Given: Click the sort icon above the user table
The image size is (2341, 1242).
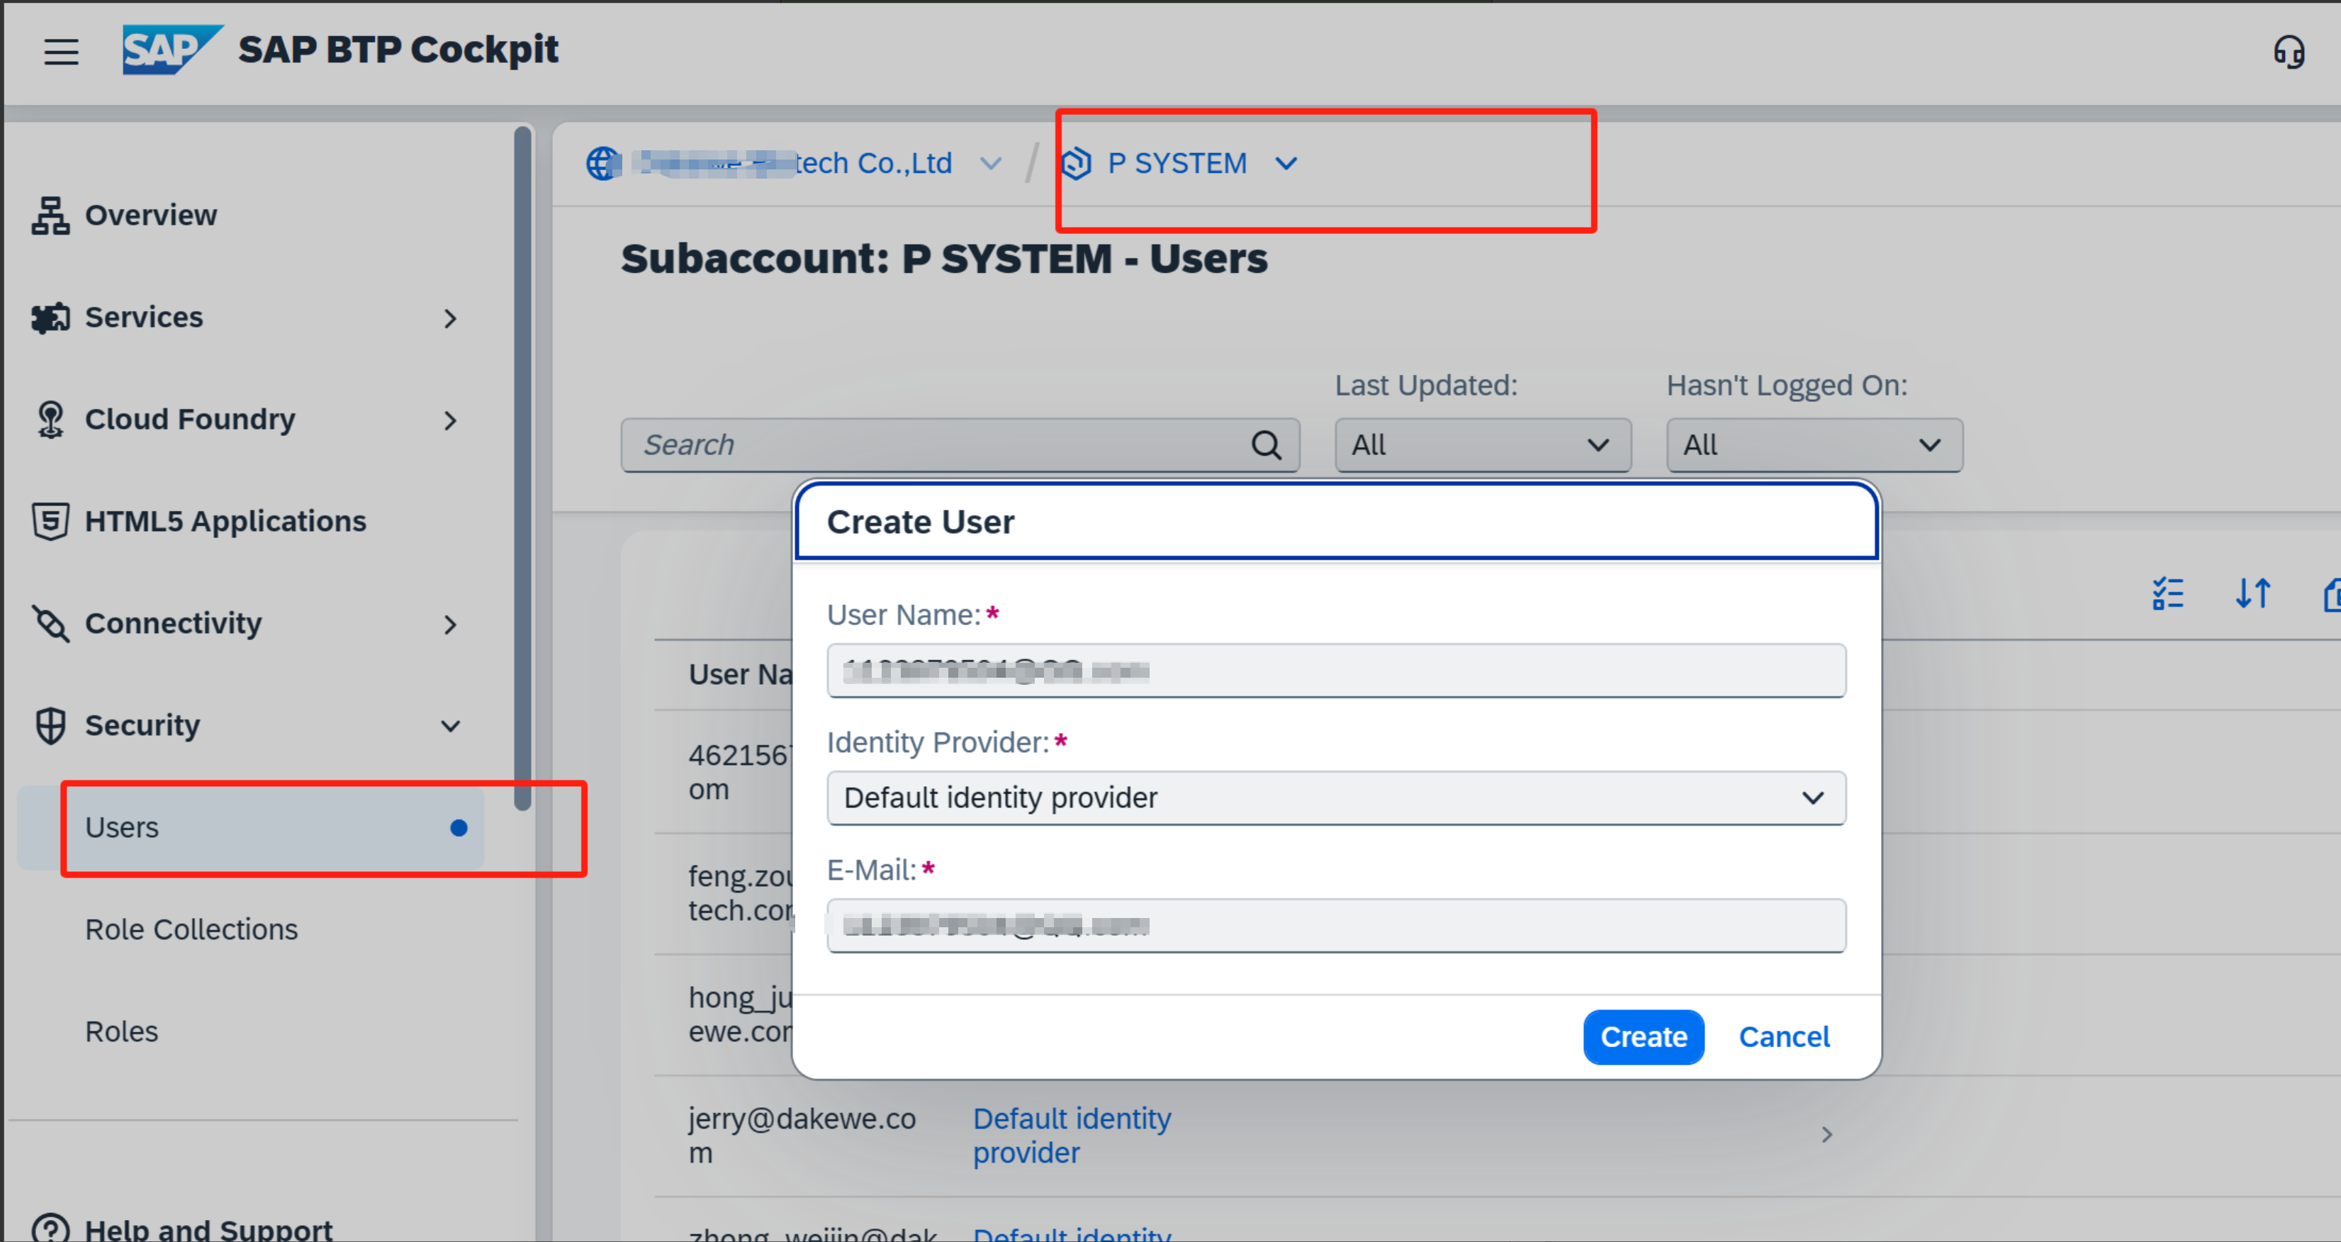Looking at the screenshot, I should pyautogui.click(x=2253, y=594).
